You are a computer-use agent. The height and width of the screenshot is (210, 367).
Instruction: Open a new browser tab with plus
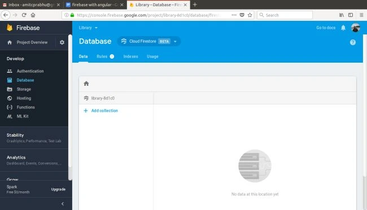tap(195, 5)
